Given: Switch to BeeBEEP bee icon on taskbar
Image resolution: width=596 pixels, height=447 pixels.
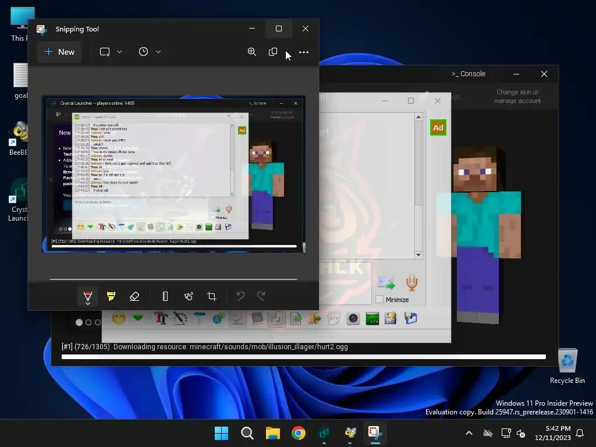Looking at the screenshot, I should 350,433.
